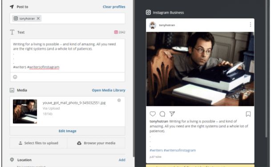
Task: Click the uploaded media thumbnail
Action: (25, 111)
